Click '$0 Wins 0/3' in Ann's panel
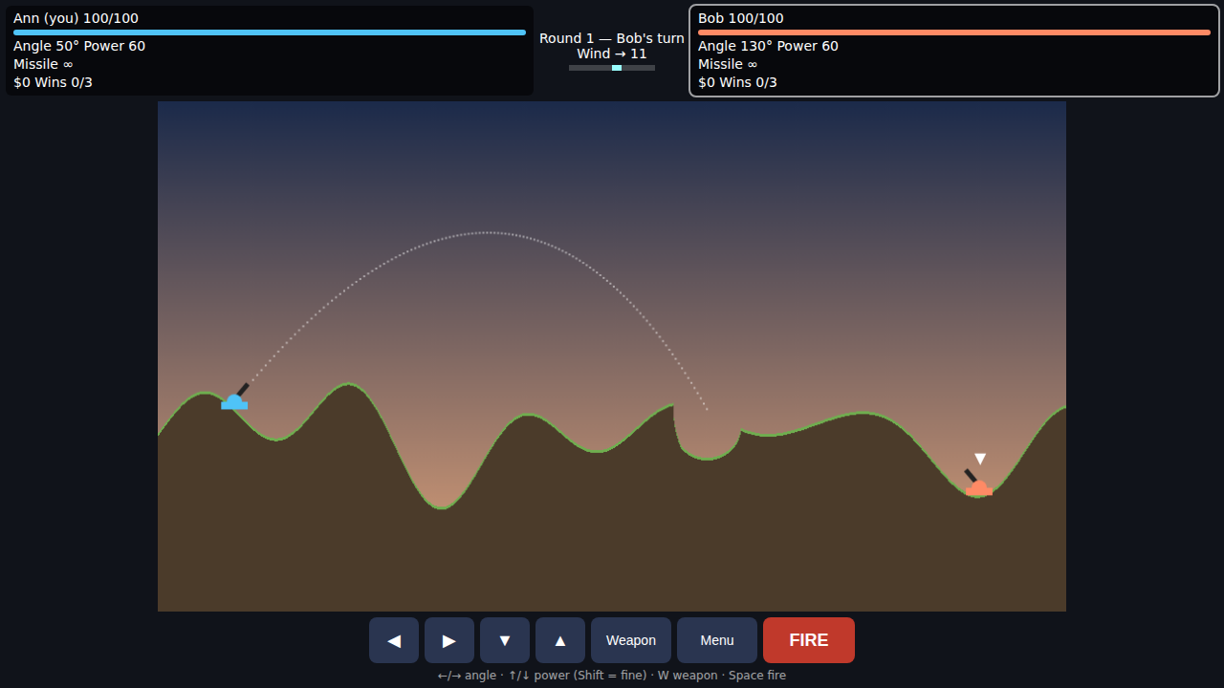The height and width of the screenshot is (688, 1224). [x=53, y=82]
